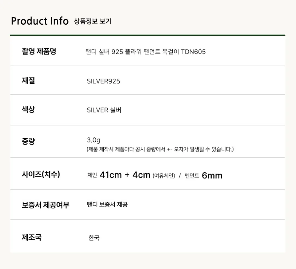This screenshot has width=296, height=269.
Task: Select the 6mm pendant size value
Action: 212,175
